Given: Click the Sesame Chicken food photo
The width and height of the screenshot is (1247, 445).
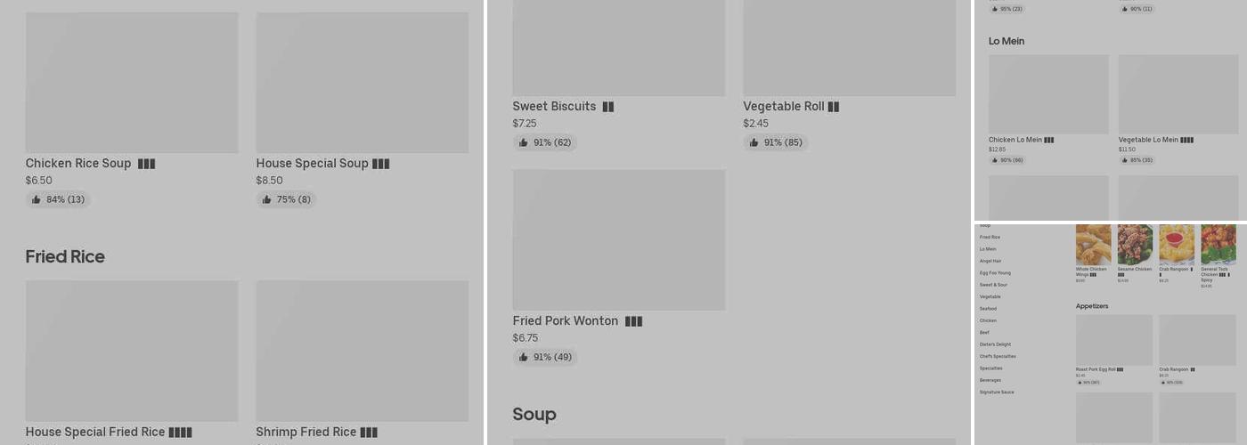Looking at the screenshot, I should tap(1135, 245).
